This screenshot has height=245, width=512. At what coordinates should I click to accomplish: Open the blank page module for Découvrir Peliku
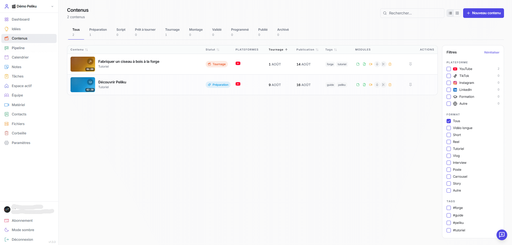point(358,85)
